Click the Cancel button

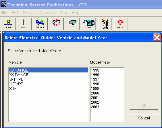(x=144, y=118)
